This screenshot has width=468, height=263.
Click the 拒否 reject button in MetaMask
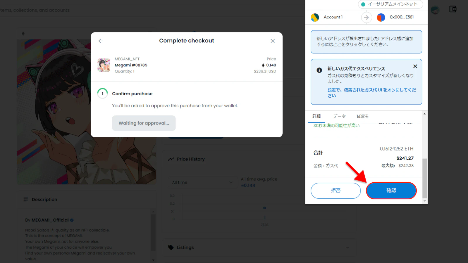[335, 191]
